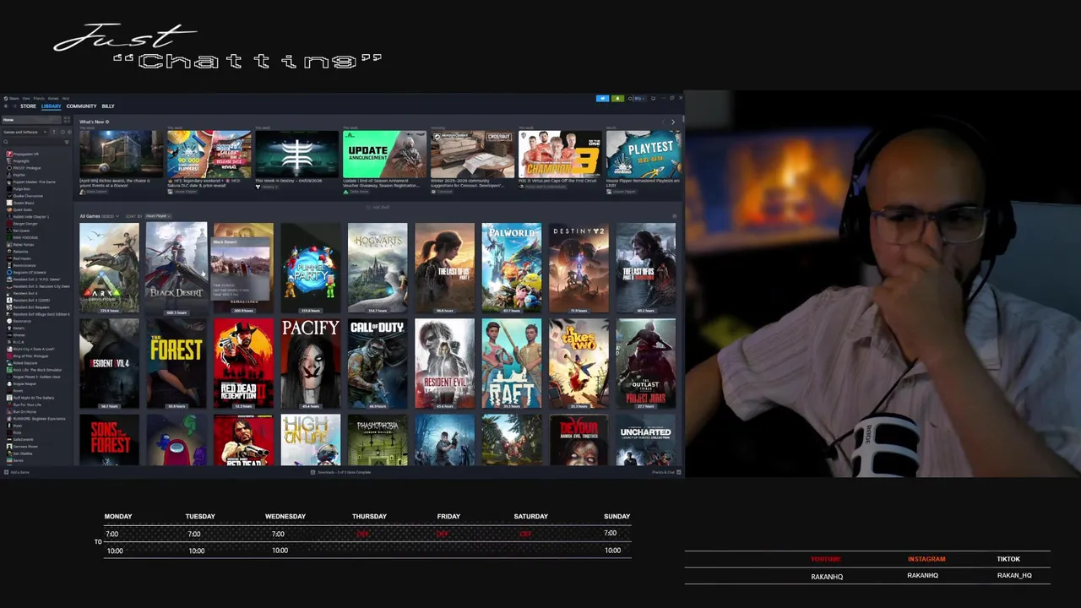Click the sort ascending arrow icon in sidebar

click(54, 132)
